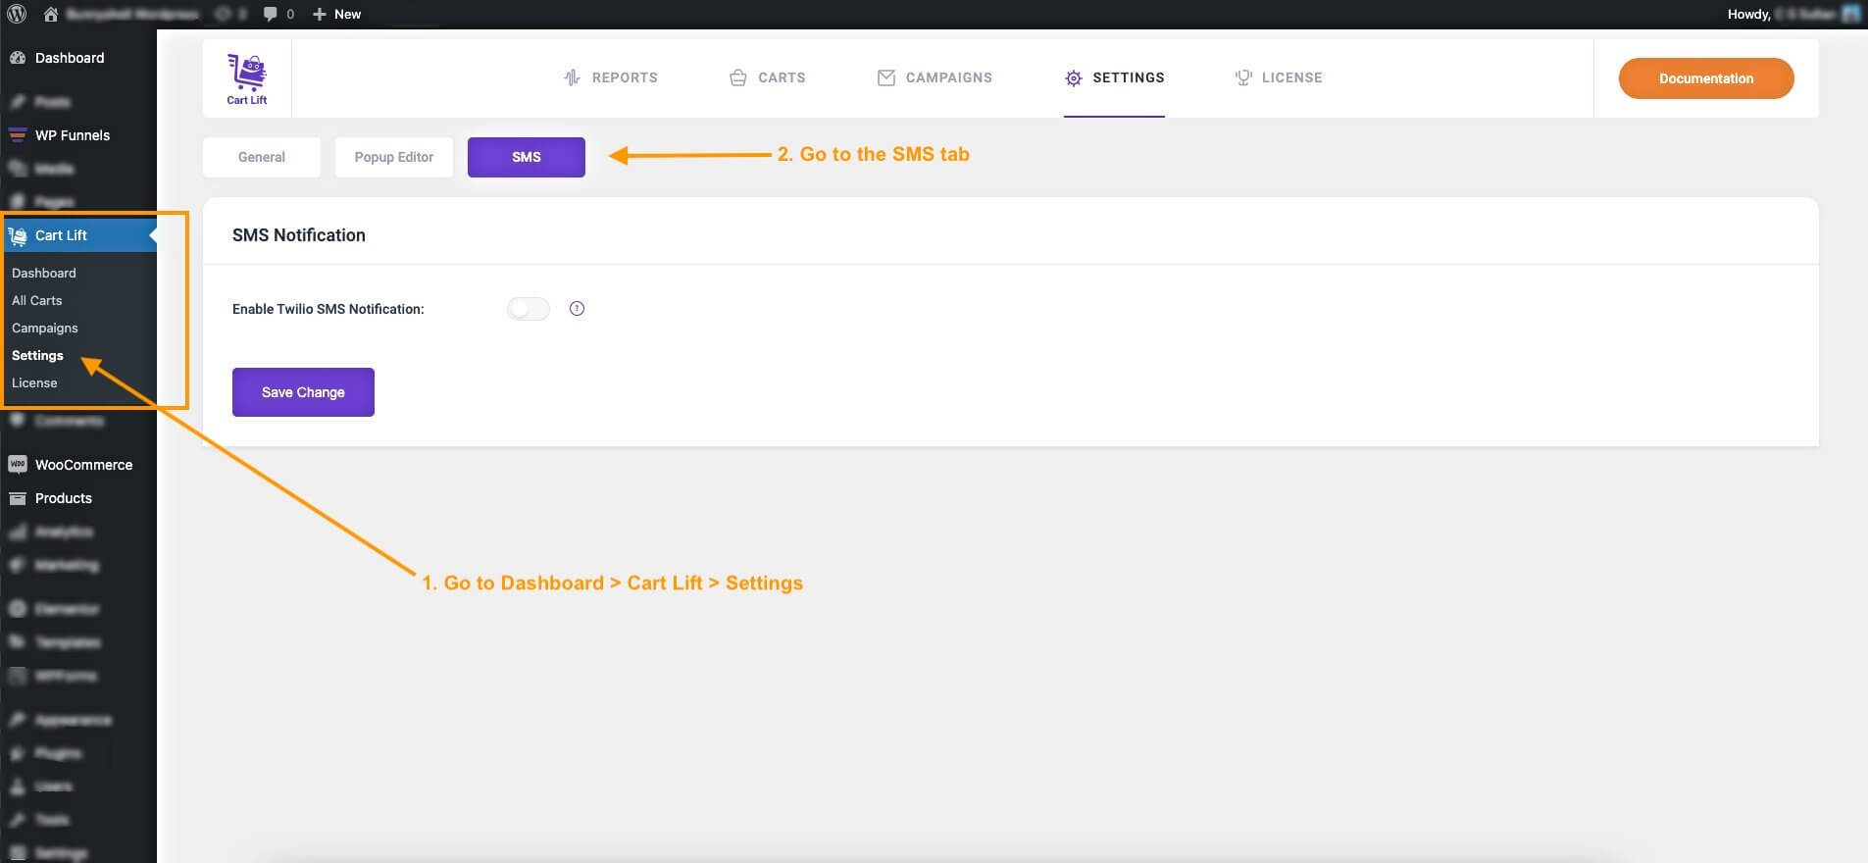
Task: Enable Twilio SMS Notification toggle
Action: click(x=529, y=309)
